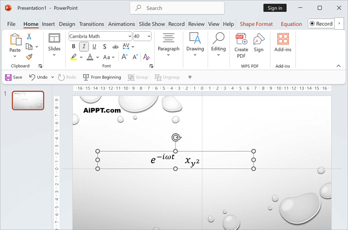
Task: Toggle Bold formatting
Action: (74, 47)
